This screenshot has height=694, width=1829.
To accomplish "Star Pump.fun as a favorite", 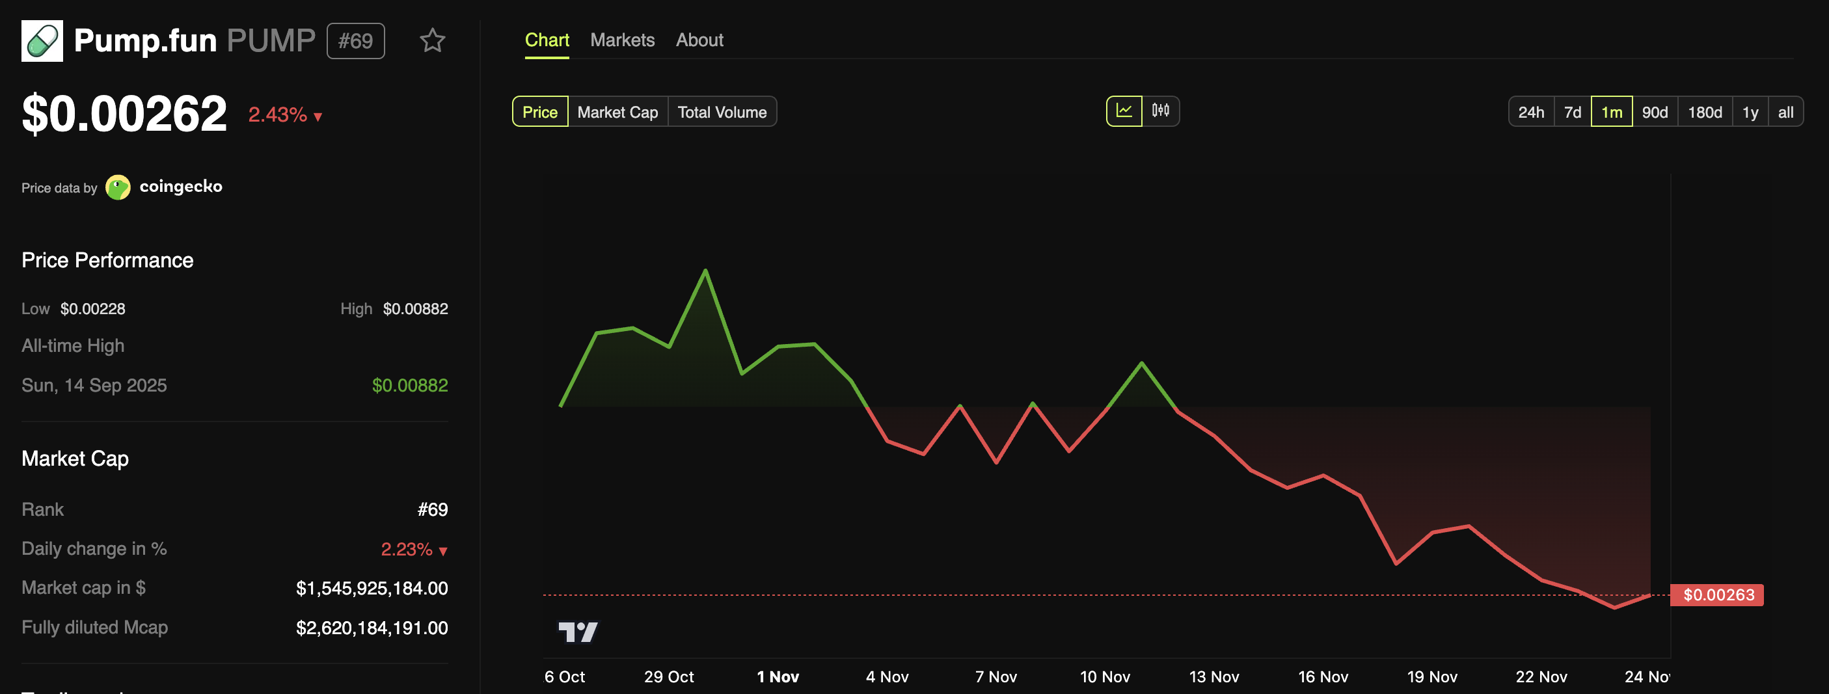I will click(x=433, y=41).
